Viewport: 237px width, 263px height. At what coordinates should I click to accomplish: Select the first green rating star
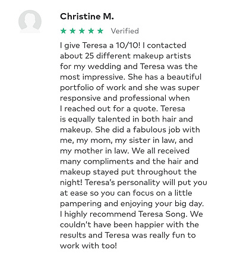click(64, 31)
